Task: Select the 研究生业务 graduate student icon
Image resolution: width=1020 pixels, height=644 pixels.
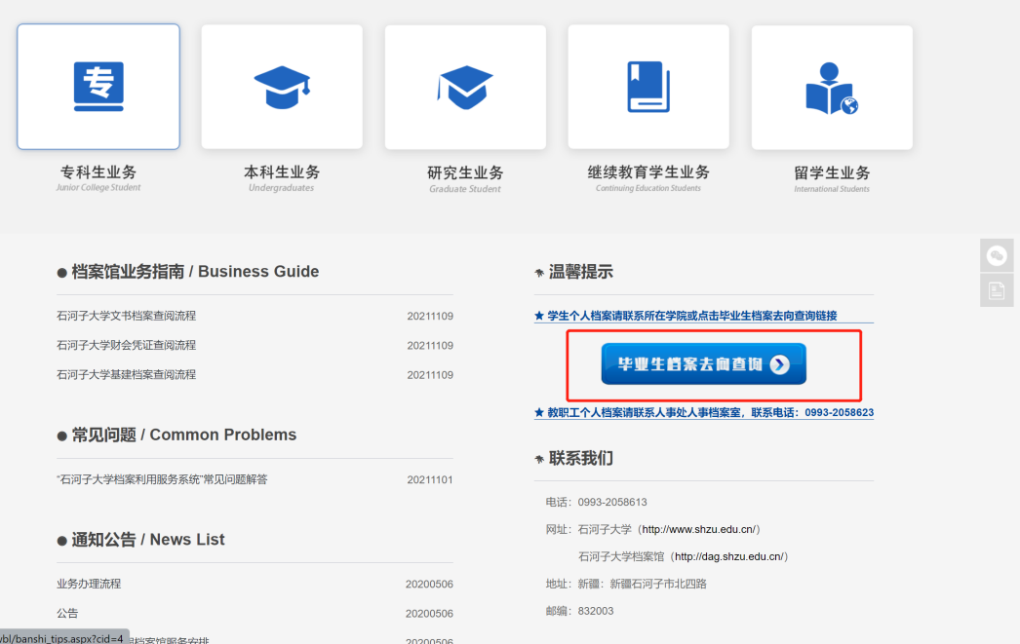Action: (x=465, y=87)
